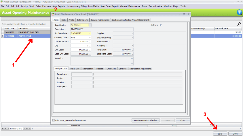
Task: Open the Department dropdown list
Action: click(91, 74)
